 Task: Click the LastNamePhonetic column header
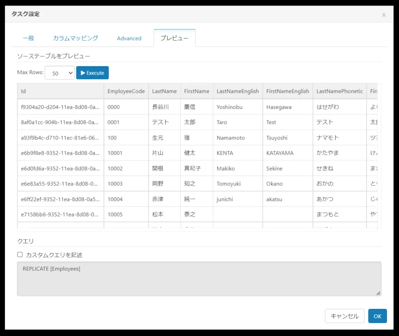[340, 91]
